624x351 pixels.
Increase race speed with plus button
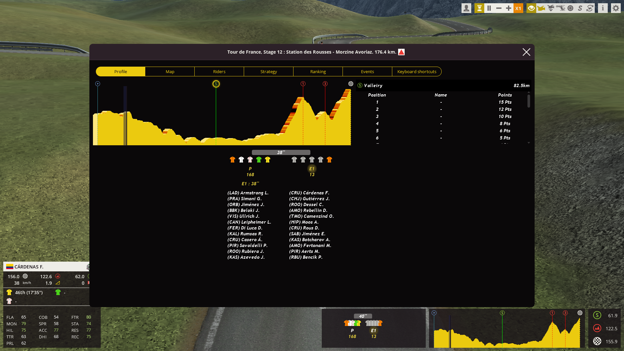509,8
